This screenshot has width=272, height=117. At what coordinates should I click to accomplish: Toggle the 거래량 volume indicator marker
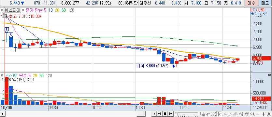click(2, 75)
